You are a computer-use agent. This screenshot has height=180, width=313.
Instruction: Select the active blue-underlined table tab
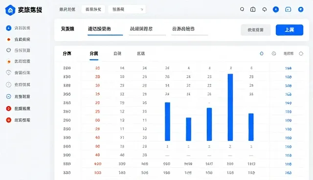[94, 54]
